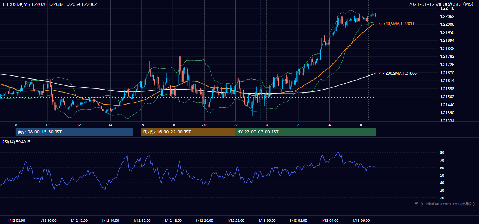Click the 1/13 00:00 date label

pyautogui.click(x=266, y=221)
